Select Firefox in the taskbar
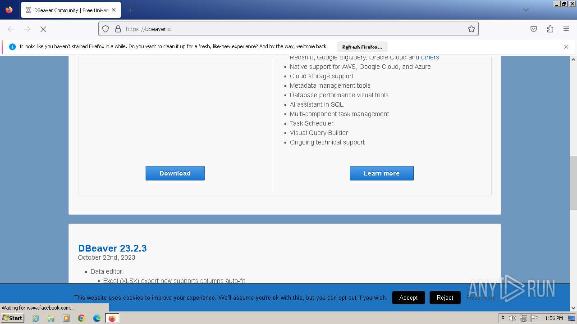This screenshot has width=577, height=324. click(x=112, y=318)
